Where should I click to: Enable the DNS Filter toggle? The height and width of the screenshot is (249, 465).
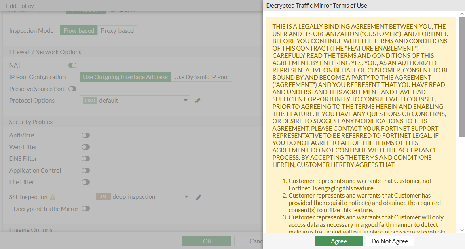85,159
